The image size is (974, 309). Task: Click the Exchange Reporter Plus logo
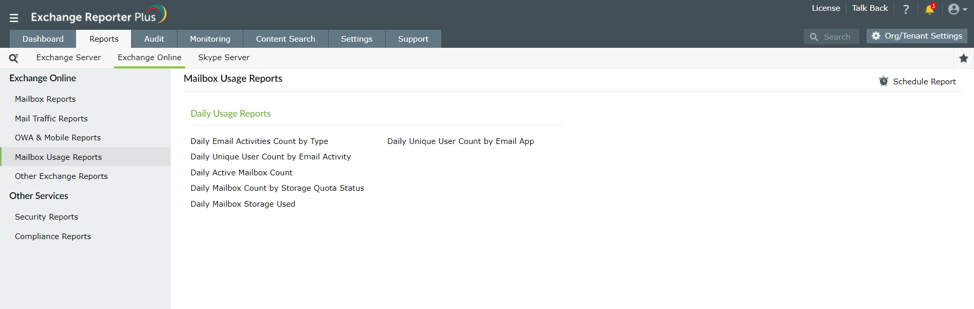click(99, 15)
